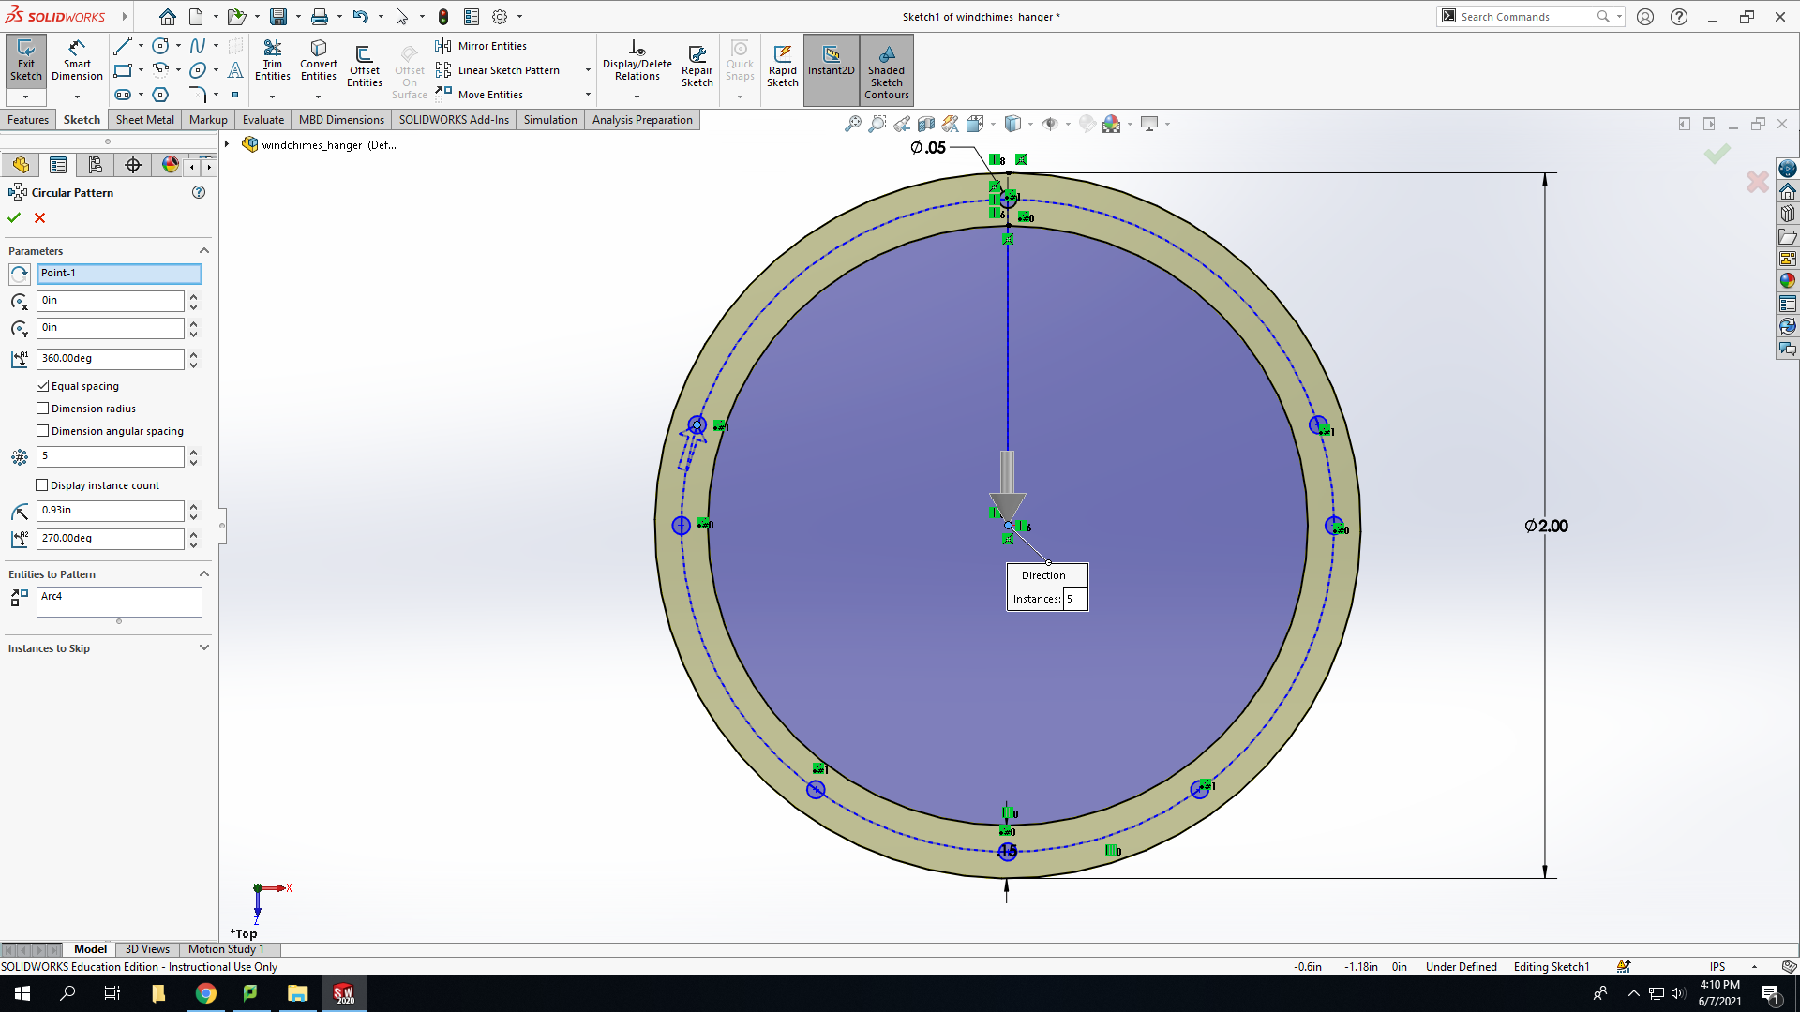Click Move Entities command
The image size is (1800, 1012).
click(480, 95)
